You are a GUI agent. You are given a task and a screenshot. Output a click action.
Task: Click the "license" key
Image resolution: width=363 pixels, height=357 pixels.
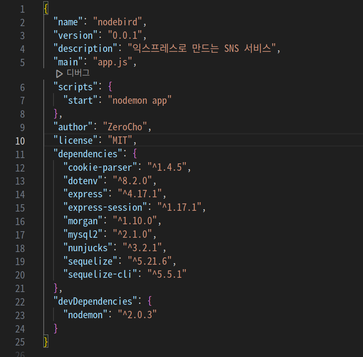coord(76,141)
